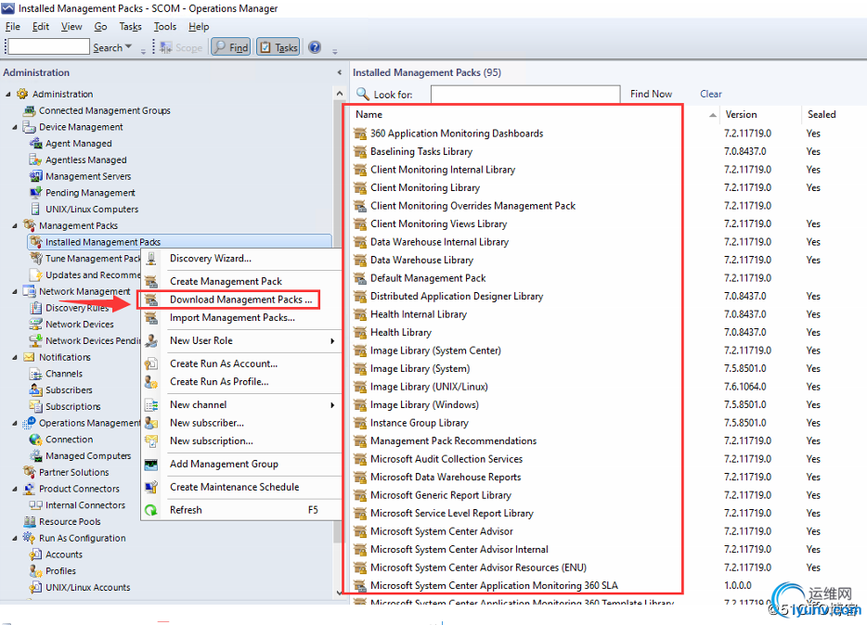Image resolution: width=867 pixels, height=625 pixels.
Task: Click the Pending Management icon
Action: pos(35,193)
